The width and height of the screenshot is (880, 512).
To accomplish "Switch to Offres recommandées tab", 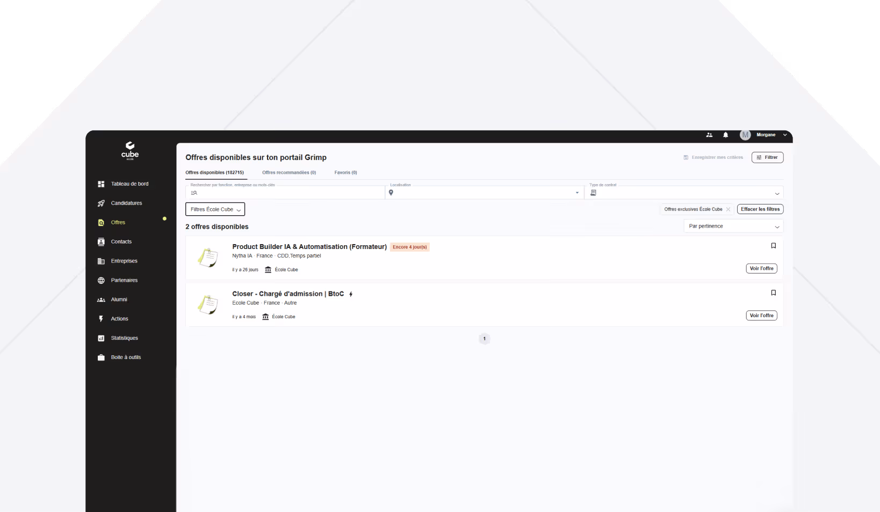I will pyautogui.click(x=289, y=173).
